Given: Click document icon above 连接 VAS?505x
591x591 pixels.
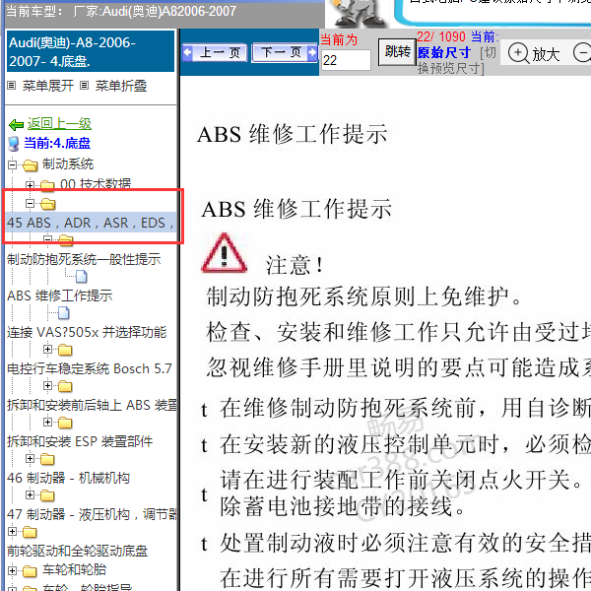Looking at the screenshot, I should click(x=64, y=313).
